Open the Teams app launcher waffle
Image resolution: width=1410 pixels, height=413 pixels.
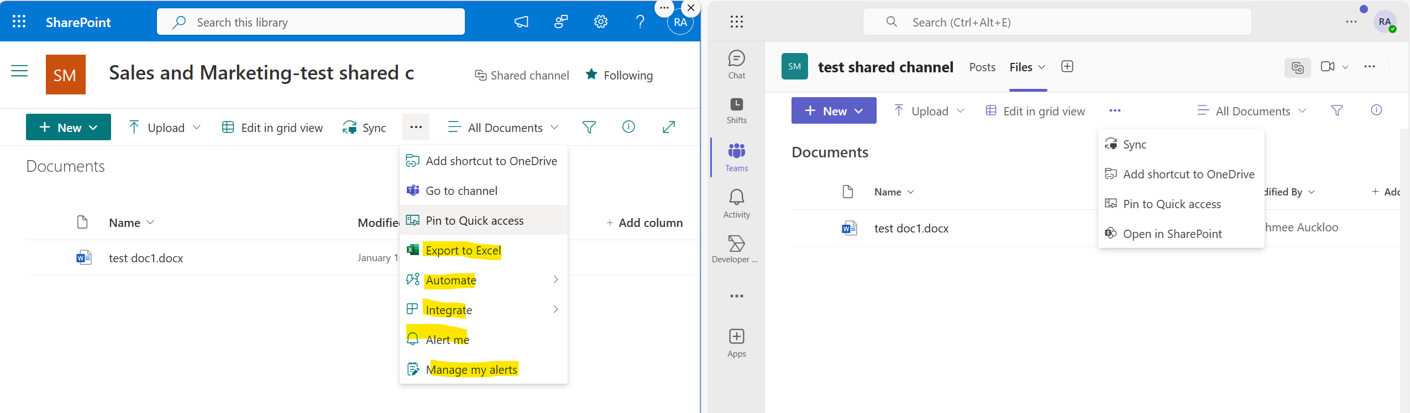[x=736, y=22]
